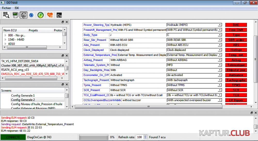258x141 pixels.
Task: Click the orange heart diagnostic icon
Action: 50,15
